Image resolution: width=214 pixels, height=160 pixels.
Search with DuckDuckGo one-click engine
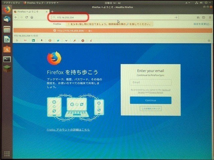[x=50, y=40]
